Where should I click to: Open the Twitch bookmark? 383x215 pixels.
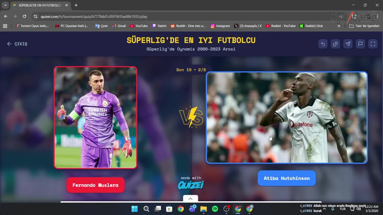pos(159,26)
